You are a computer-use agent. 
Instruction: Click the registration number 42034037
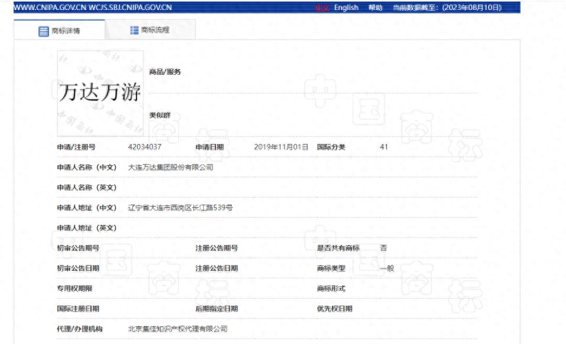(x=142, y=147)
